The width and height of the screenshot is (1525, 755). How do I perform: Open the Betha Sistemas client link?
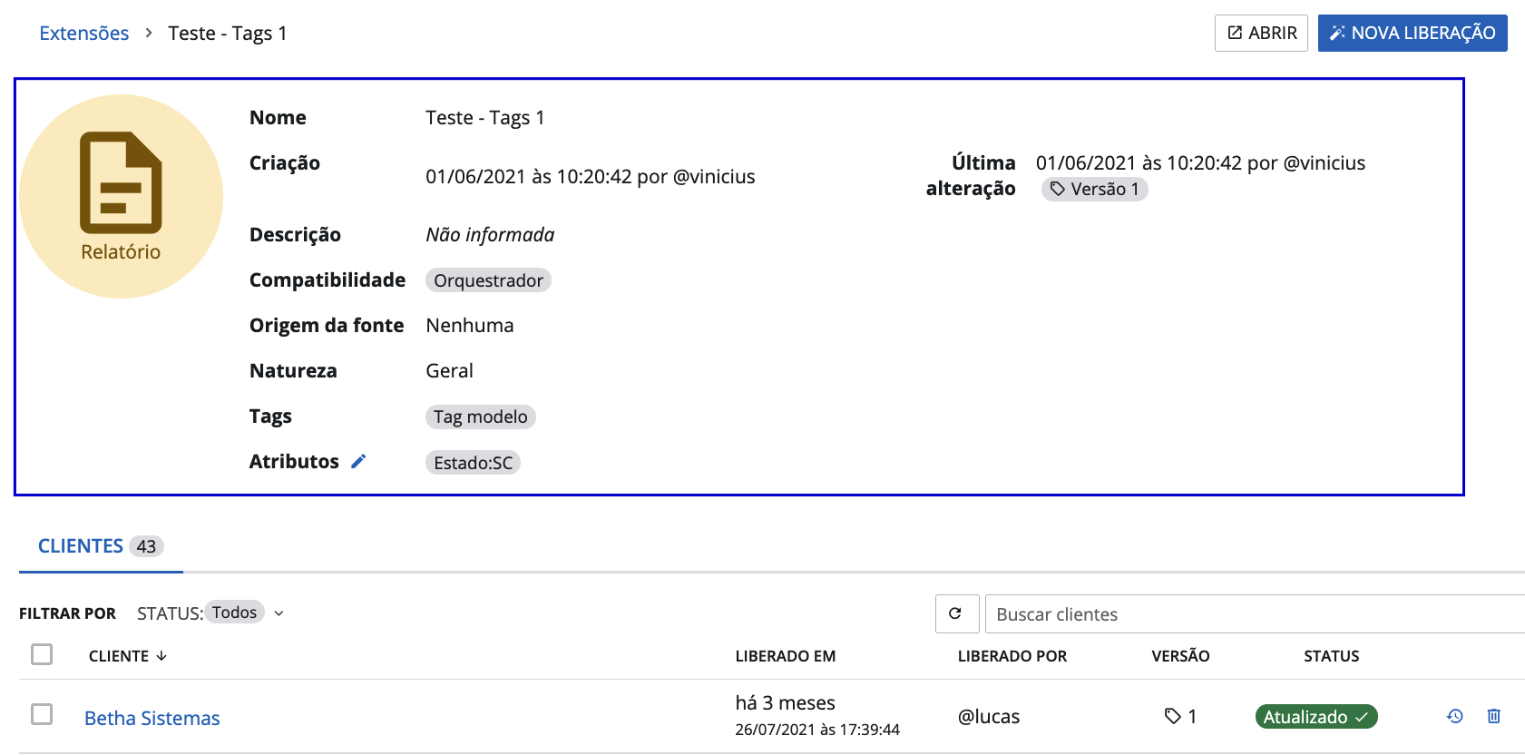click(152, 718)
